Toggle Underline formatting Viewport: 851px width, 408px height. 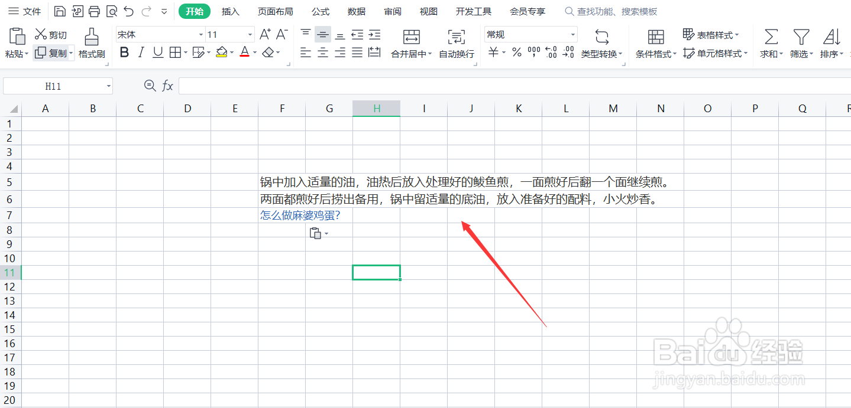pos(158,53)
